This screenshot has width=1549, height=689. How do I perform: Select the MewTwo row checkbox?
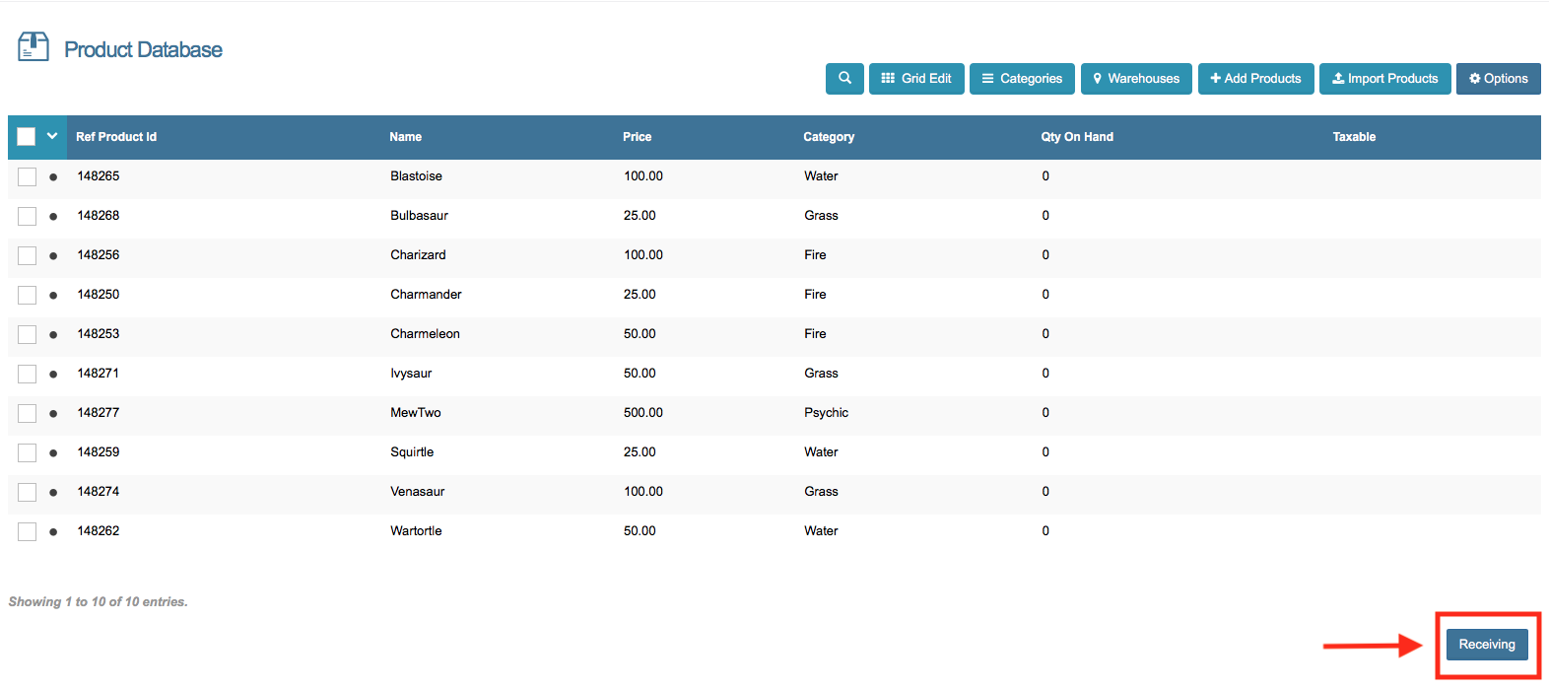28,413
